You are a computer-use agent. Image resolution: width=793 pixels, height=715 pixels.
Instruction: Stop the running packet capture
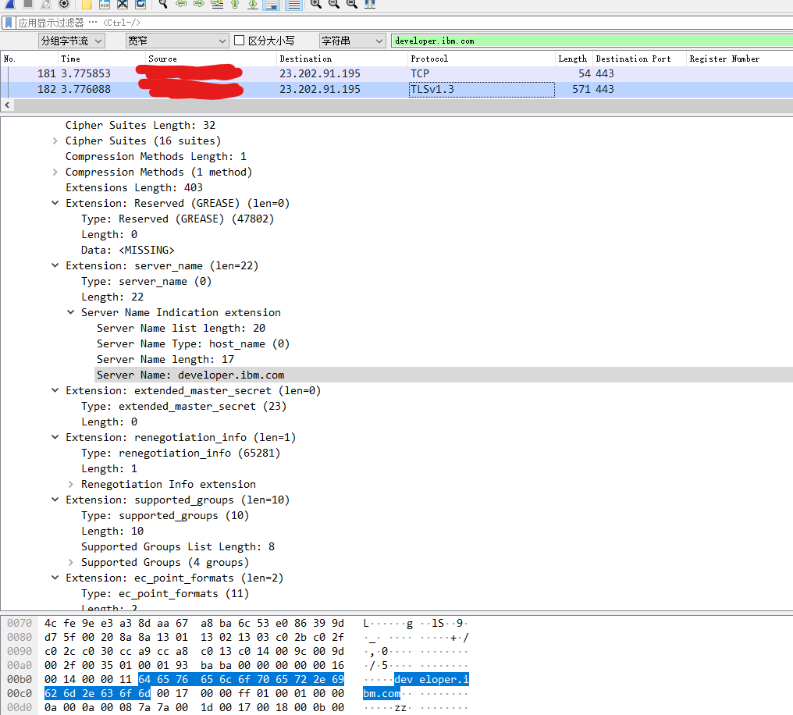(27, 4)
